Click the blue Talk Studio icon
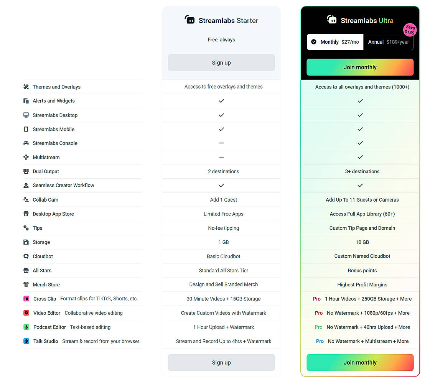The height and width of the screenshot is (383, 425). click(26, 341)
